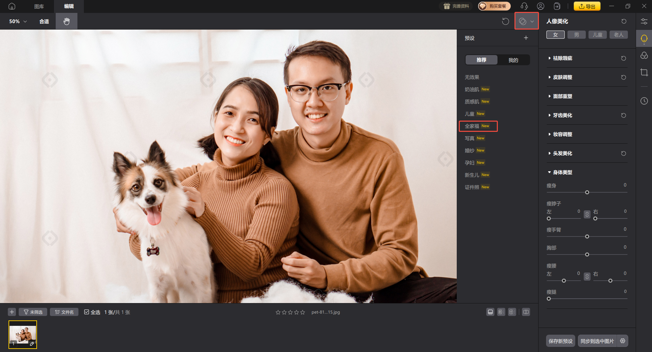The width and height of the screenshot is (652, 352).
Task: Click the undo rotate arrow icon
Action: [505, 21]
